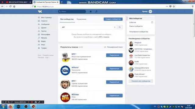Open Поиск сообществ in the right panel
The image size is (195, 109).
(x=136, y=26)
